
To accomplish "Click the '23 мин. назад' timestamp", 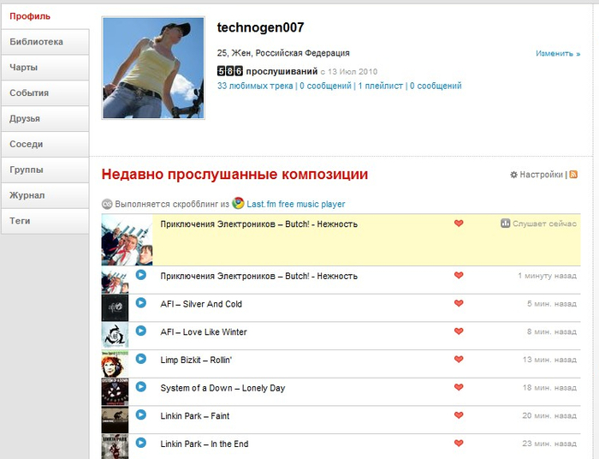I will (549, 444).
